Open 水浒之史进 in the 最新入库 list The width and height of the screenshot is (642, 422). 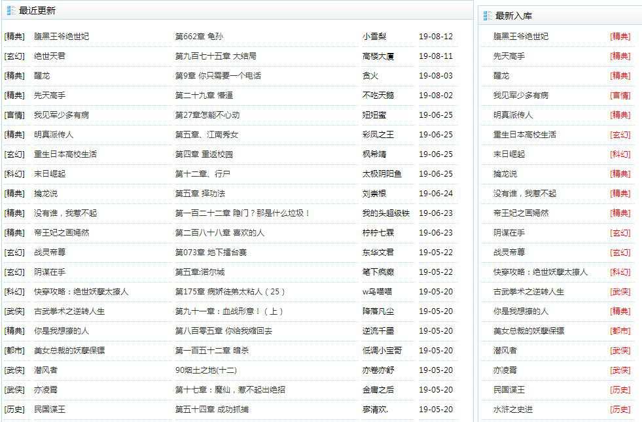tap(513, 410)
